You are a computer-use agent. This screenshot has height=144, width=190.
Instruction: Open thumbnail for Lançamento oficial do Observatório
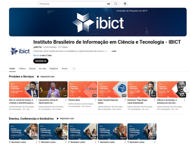[53, 89]
